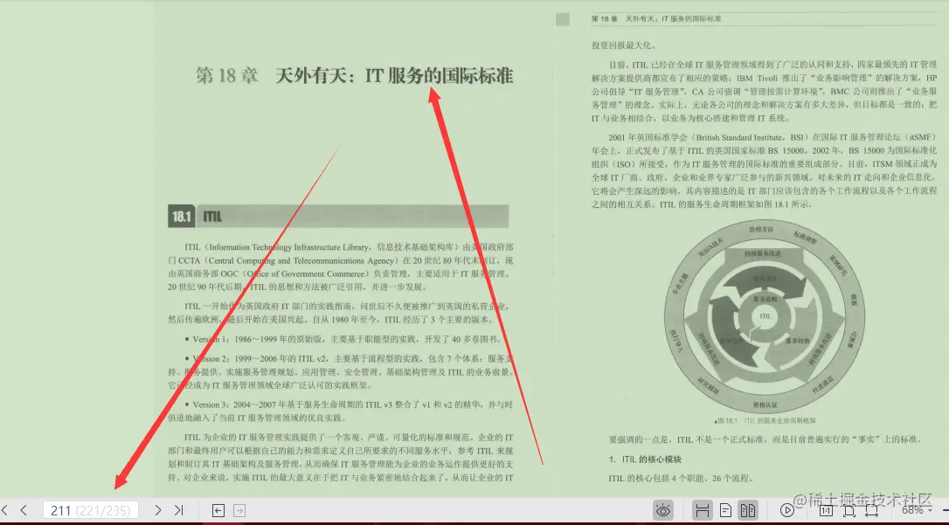Advance to the next page

(x=158, y=510)
